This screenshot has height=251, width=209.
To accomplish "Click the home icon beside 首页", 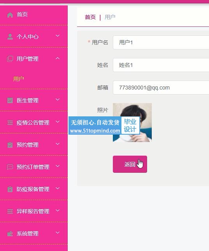I will click(10, 15).
